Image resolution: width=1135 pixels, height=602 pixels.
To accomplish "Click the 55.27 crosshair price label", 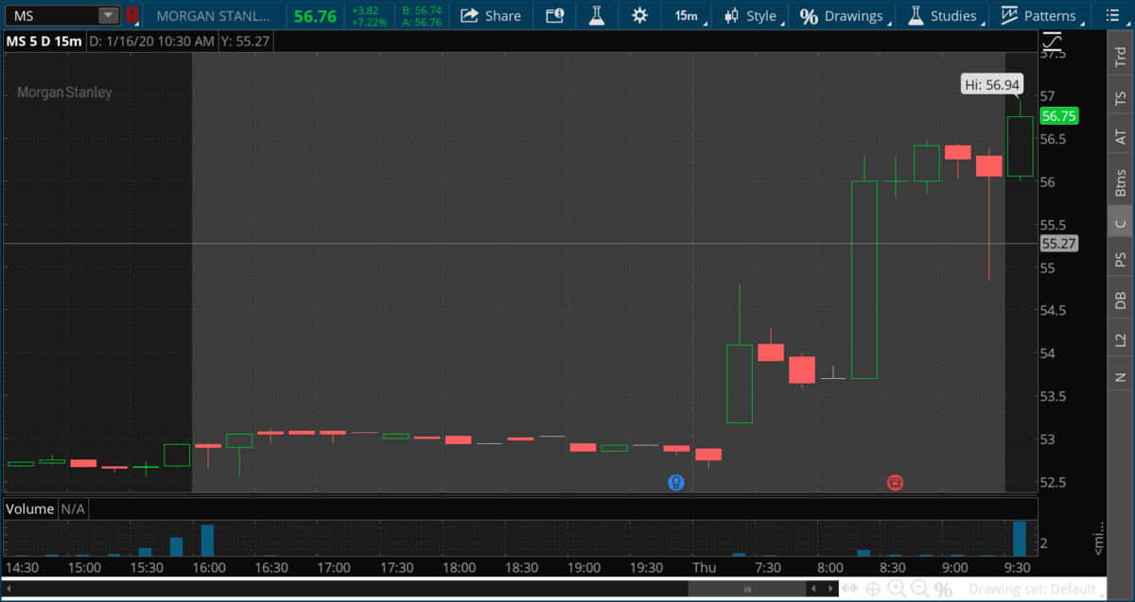I will click(x=1058, y=244).
